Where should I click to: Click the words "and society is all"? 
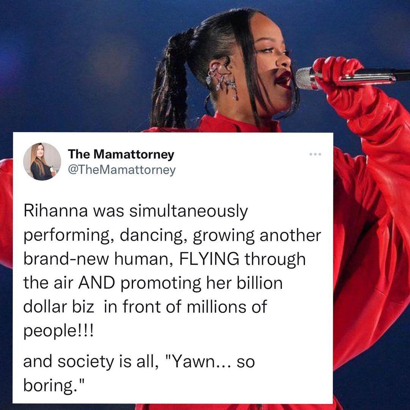[91, 362]
